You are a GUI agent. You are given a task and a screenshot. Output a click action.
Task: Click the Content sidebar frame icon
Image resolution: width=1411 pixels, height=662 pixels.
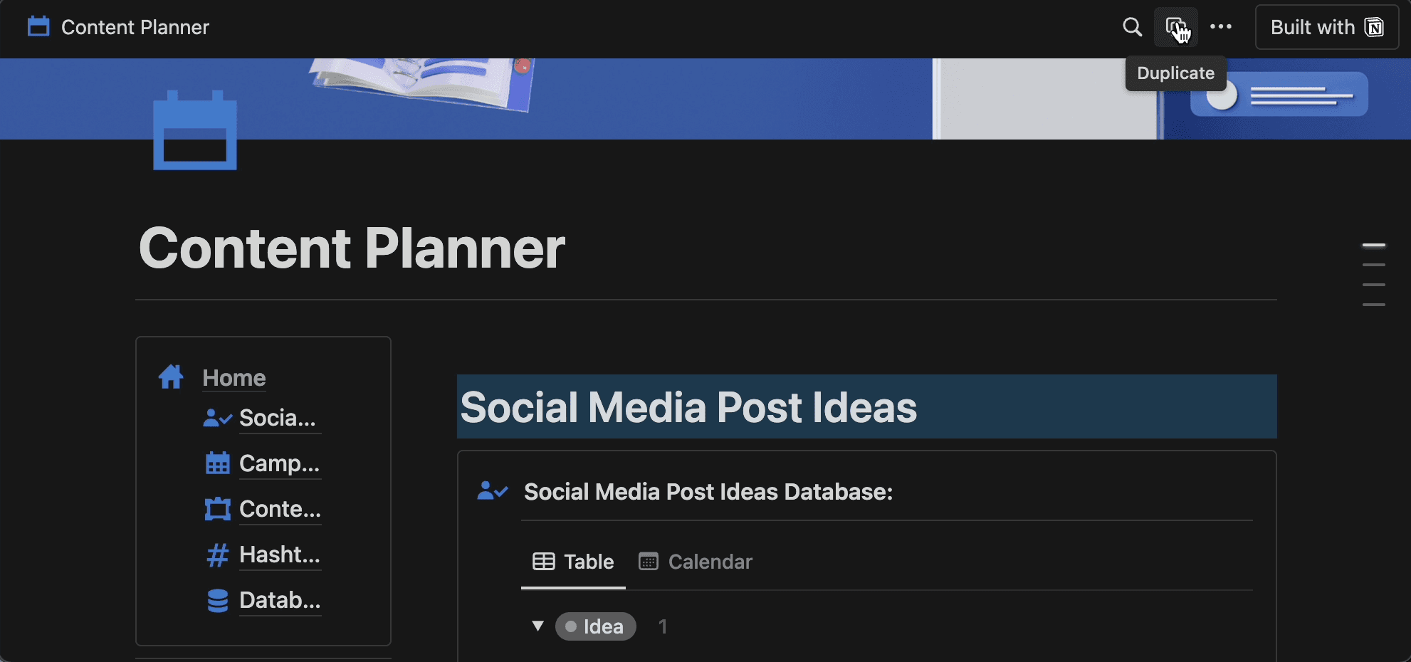(x=218, y=509)
